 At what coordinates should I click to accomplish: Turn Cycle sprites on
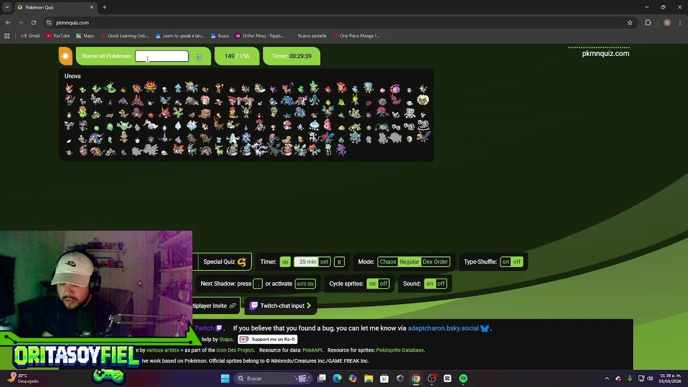coord(372,284)
